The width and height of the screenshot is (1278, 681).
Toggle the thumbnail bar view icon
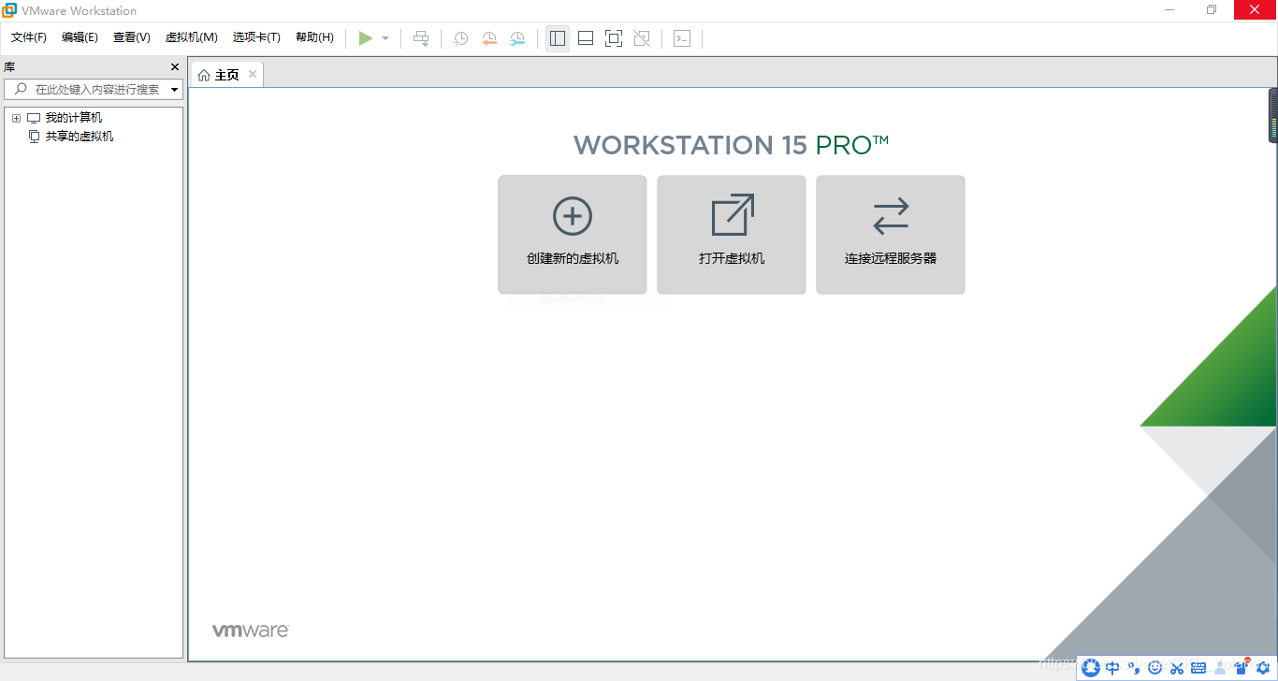click(586, 38)
